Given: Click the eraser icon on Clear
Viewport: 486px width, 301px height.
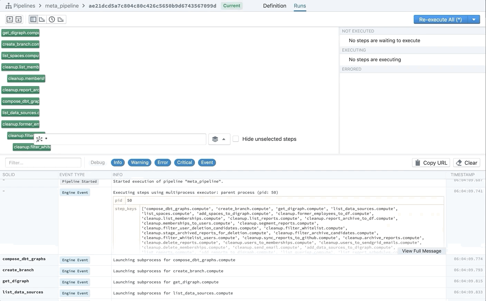Looking at the screenshot, I should 459,163.
